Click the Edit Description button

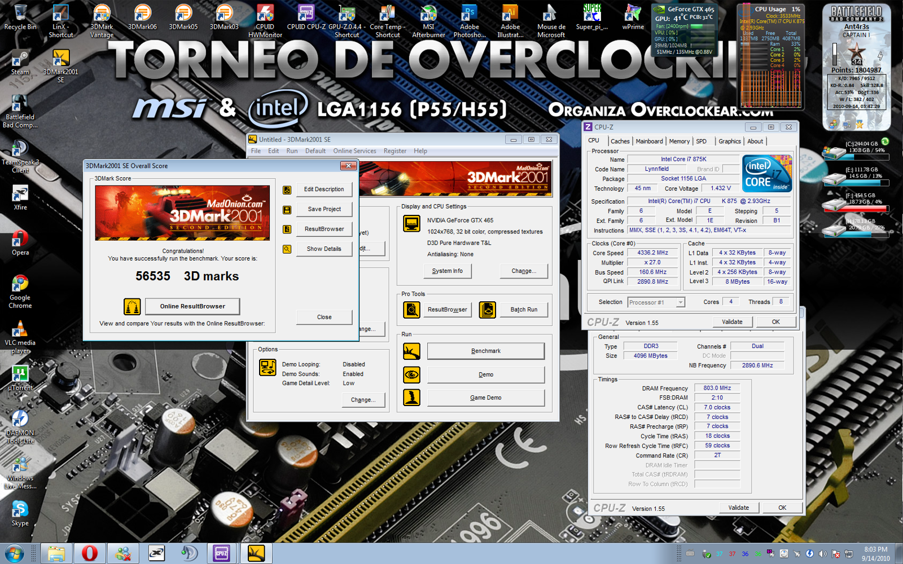click(x=324, y=190)
